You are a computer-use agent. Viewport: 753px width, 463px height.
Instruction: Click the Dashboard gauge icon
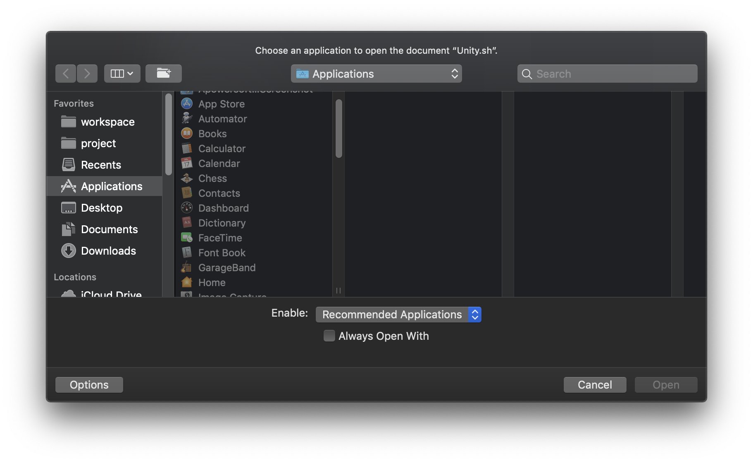187,208
